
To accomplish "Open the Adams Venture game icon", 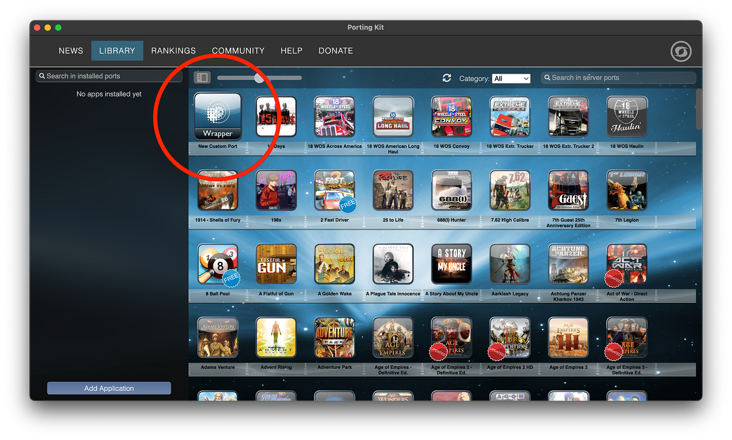I will point(218,337).
